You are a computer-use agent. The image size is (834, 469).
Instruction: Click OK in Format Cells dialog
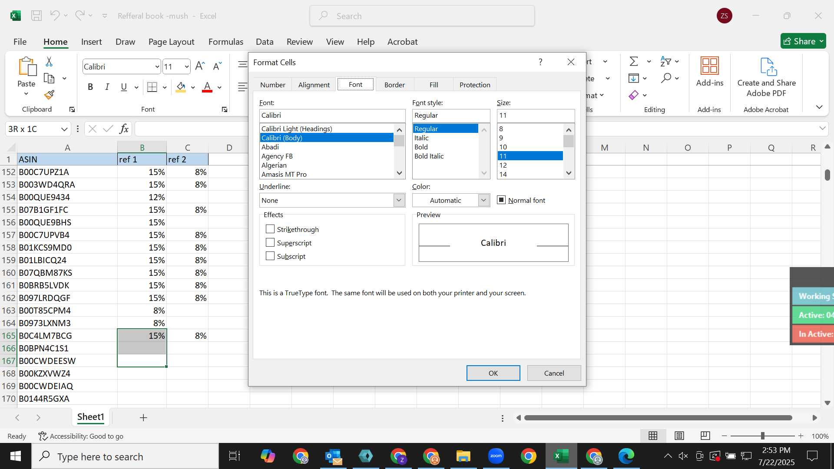(493, 373)
